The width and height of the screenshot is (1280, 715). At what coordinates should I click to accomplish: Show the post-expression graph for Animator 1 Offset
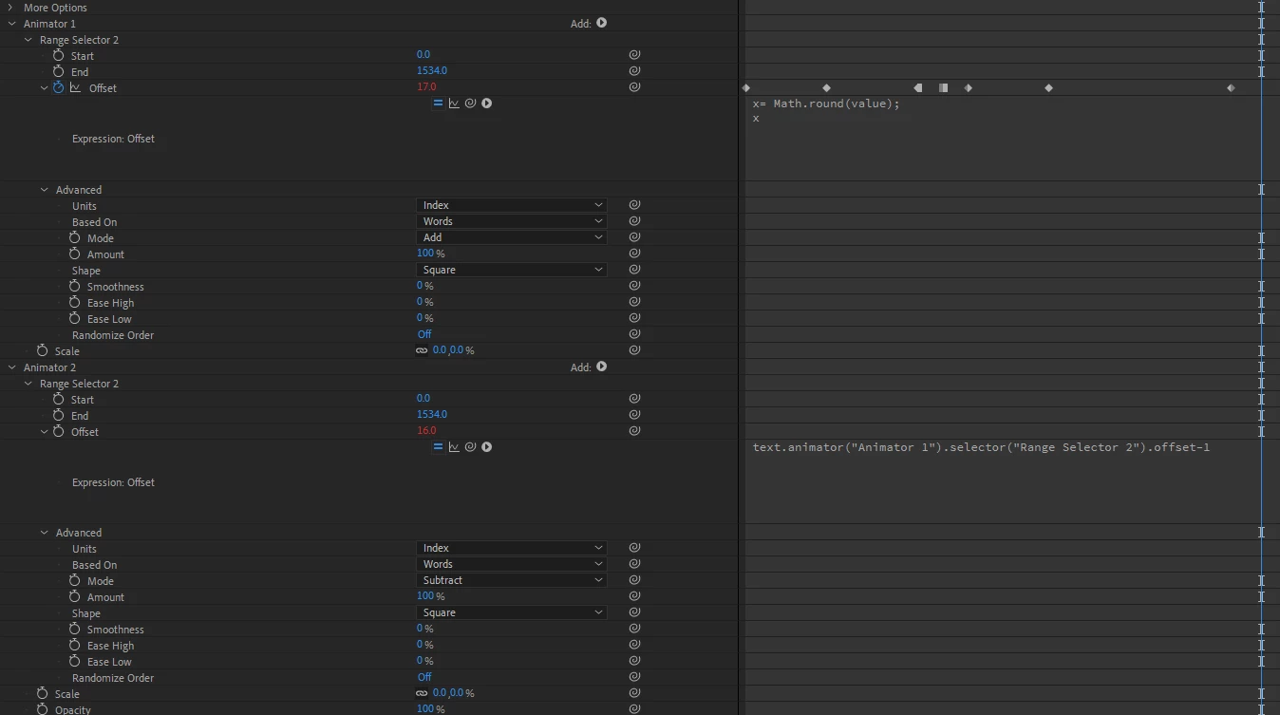click(454, 103)
